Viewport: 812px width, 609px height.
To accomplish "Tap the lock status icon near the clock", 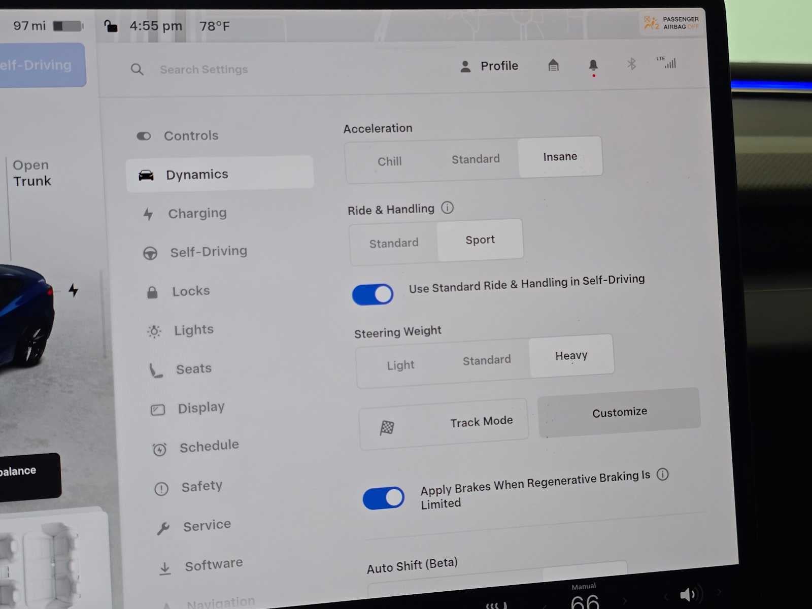I will [x=110, y=26].
